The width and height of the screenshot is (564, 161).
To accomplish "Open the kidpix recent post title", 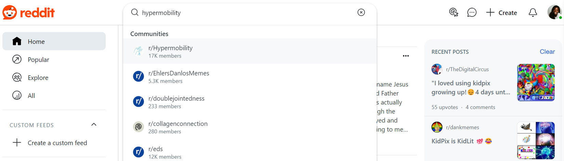I will 471,87.
